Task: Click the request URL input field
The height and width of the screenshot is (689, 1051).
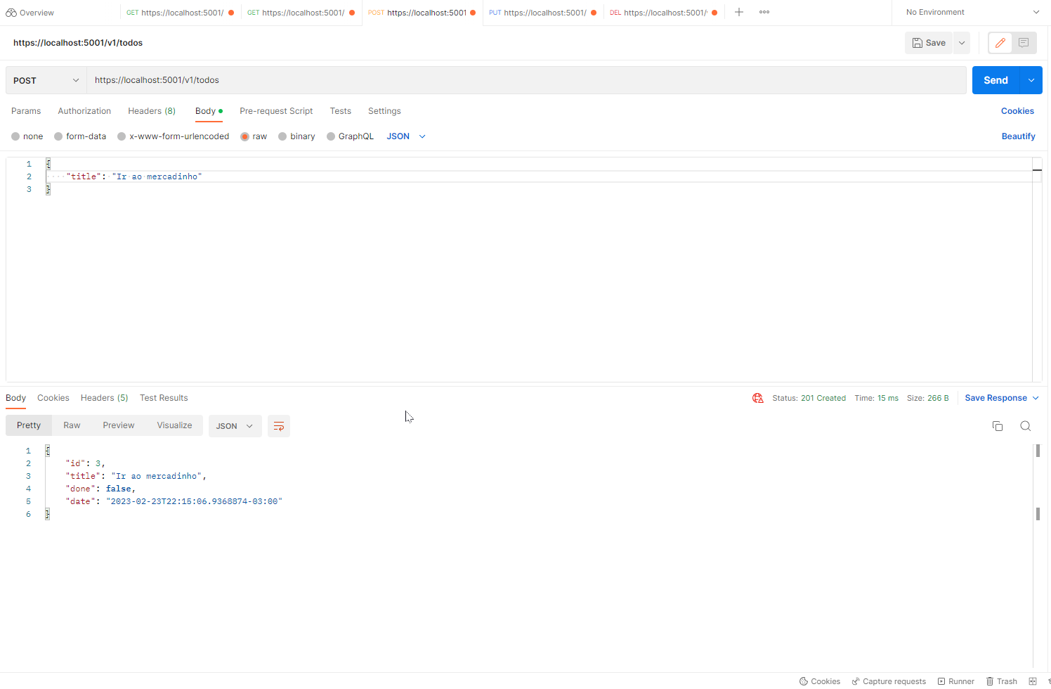Action: pos(526,80)
